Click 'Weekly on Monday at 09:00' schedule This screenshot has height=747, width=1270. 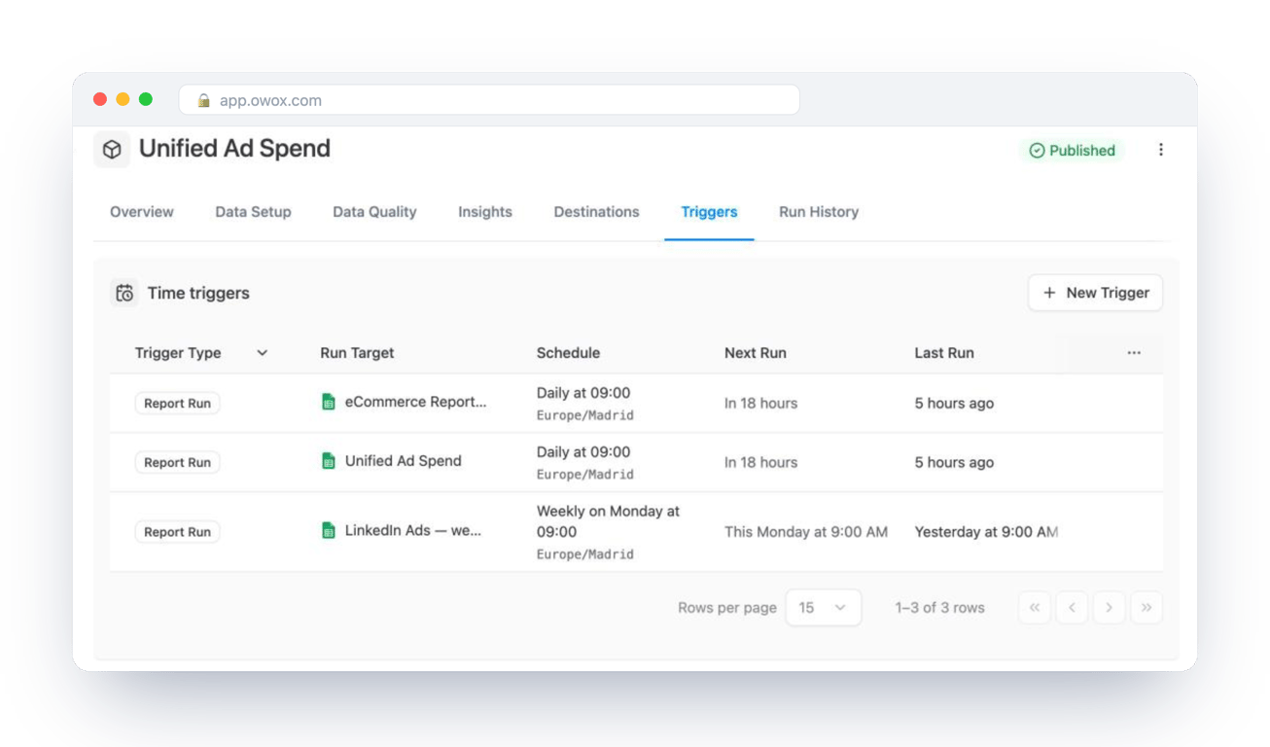coord(608,521)
